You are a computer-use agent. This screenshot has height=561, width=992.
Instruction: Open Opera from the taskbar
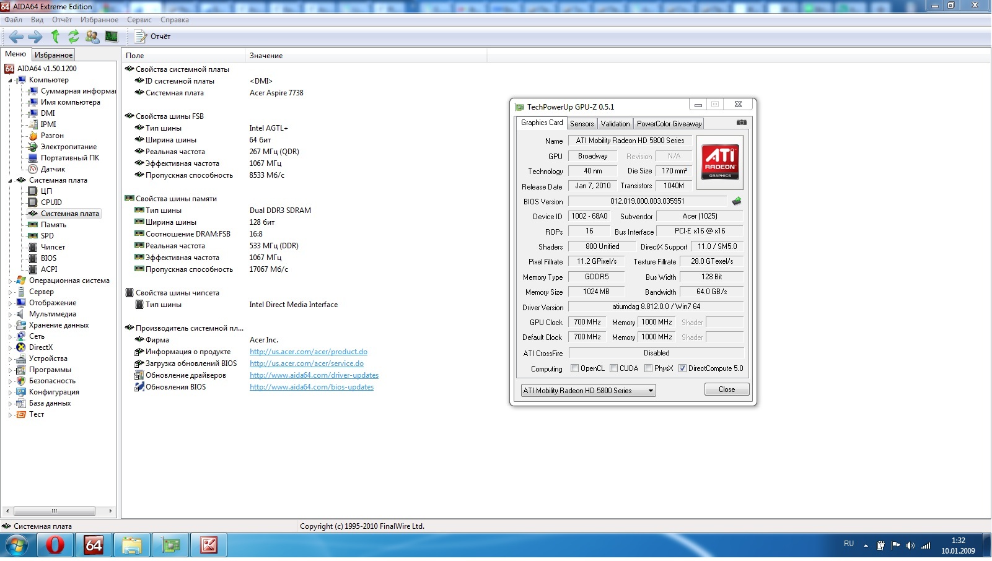[x=55, y=546]
